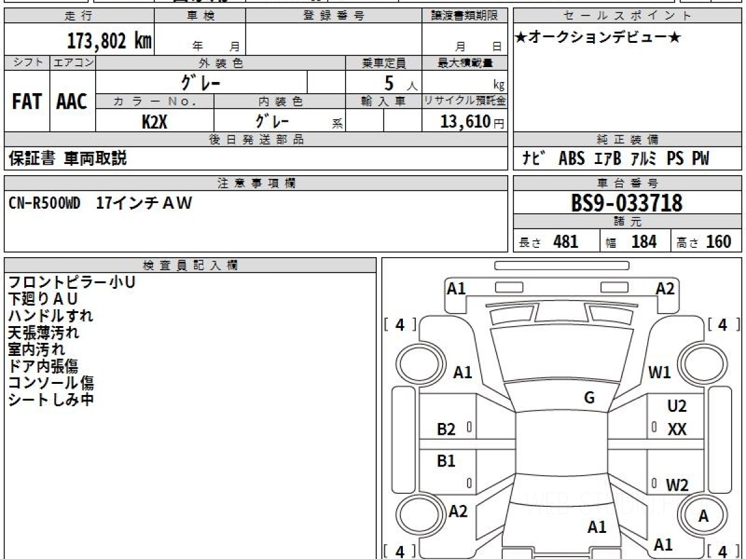Viewport: 746px width, 559px height.
Task: Select the PS equipment entry
Action: 676,158
